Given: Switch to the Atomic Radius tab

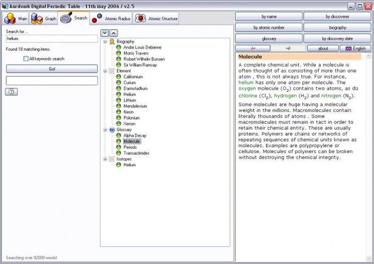Looking at the screenshot, I should pyautogui.click(x=111, y=18).
